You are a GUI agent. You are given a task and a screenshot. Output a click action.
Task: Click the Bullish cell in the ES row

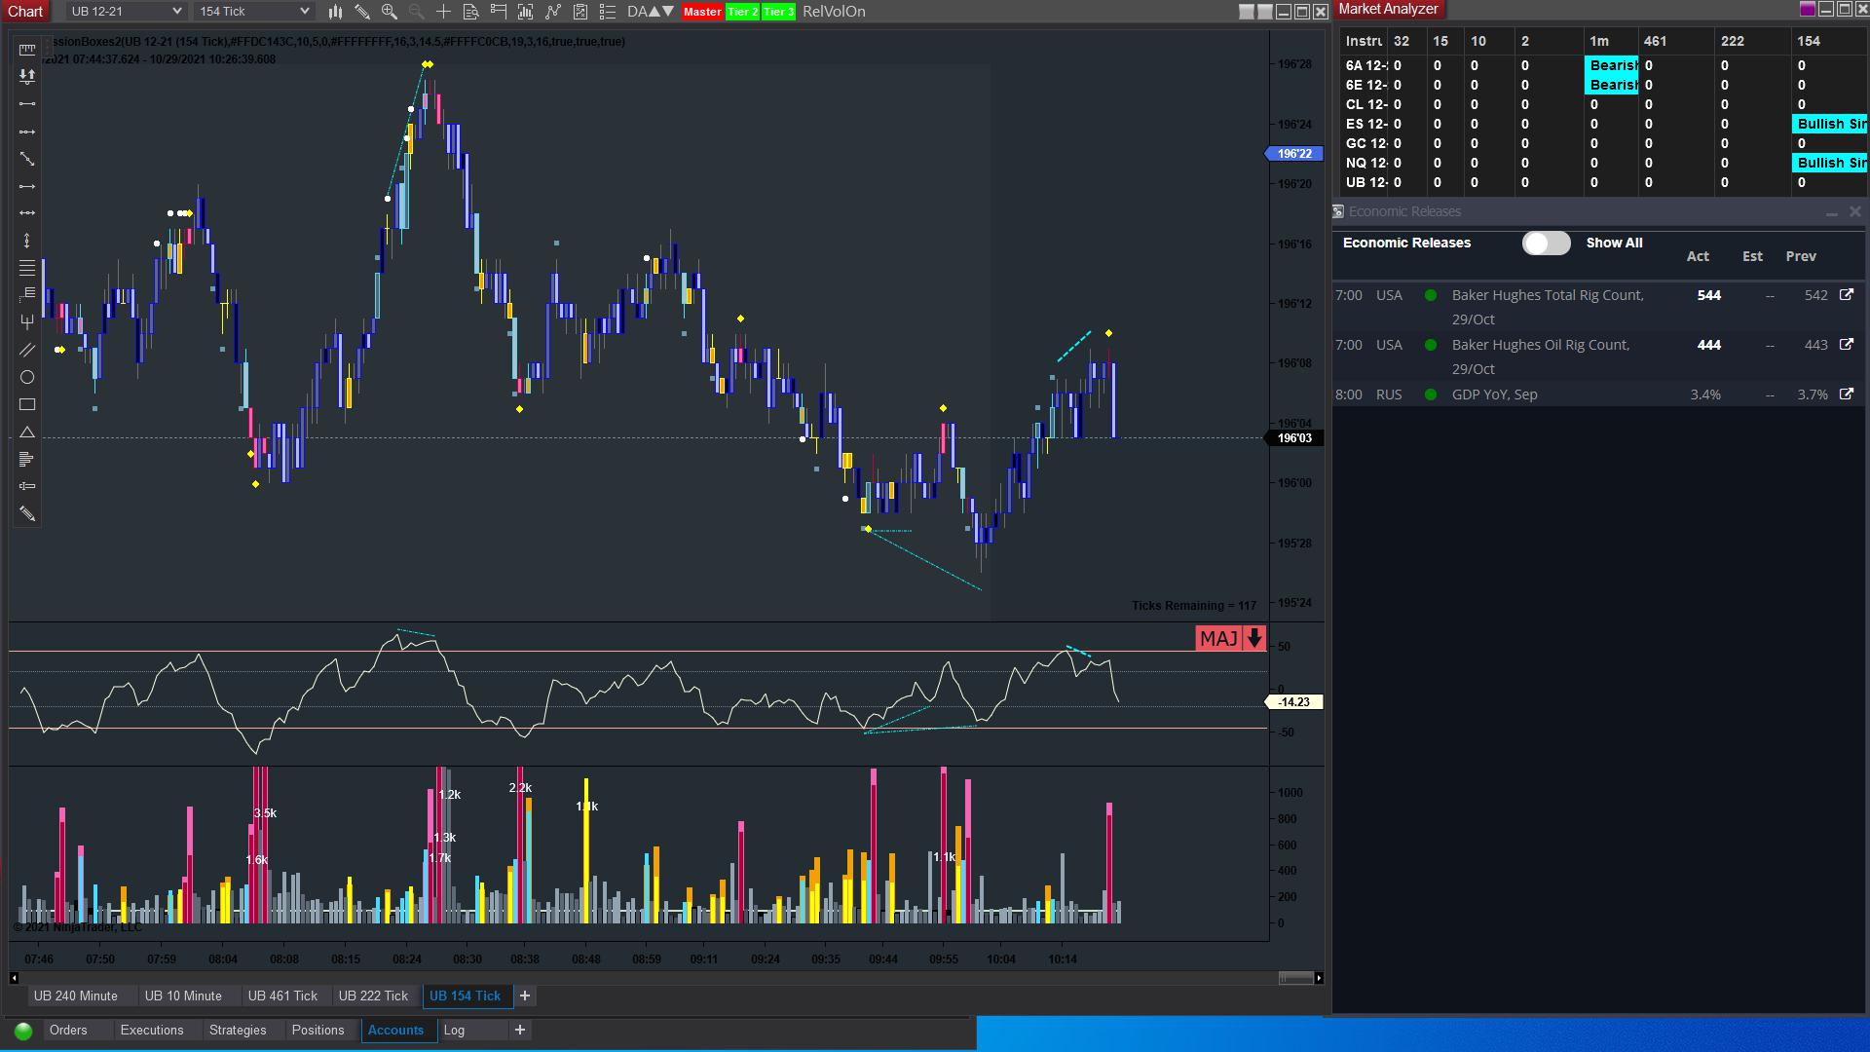pyautogui.click(x=1831, y=124)
